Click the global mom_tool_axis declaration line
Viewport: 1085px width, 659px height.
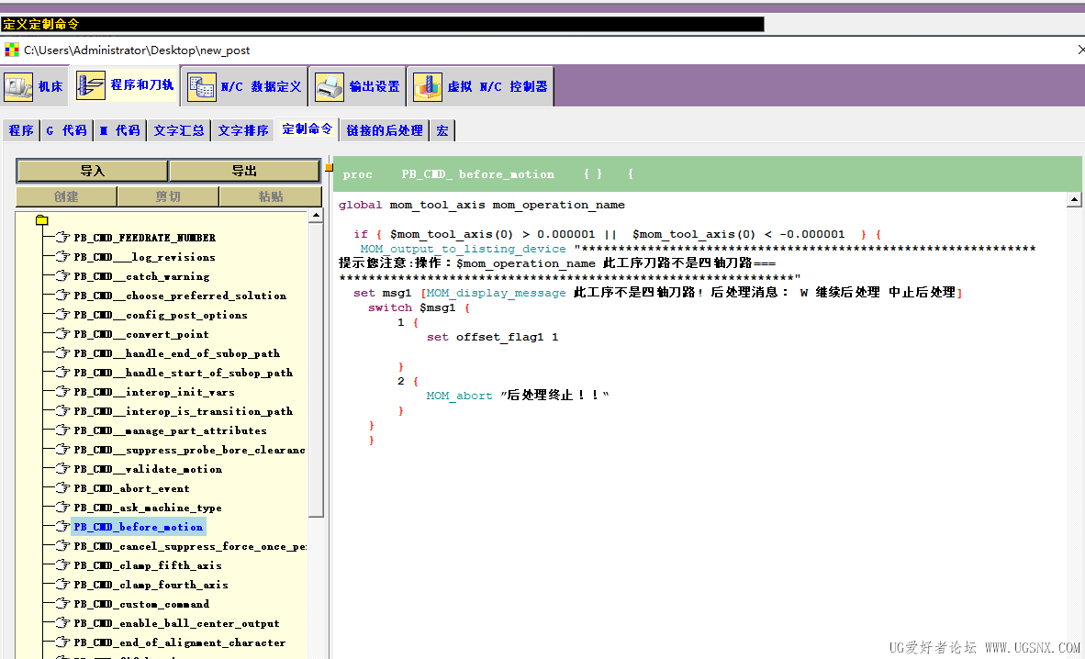pyautogui.click(x=482, y=205)
